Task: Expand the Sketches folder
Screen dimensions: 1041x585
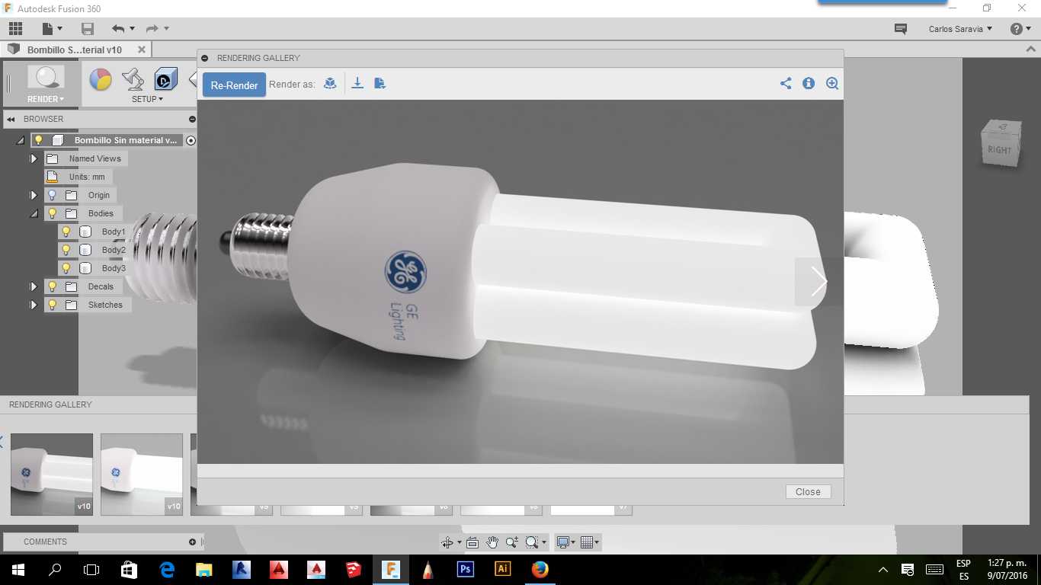Action: tap(34, 305)
